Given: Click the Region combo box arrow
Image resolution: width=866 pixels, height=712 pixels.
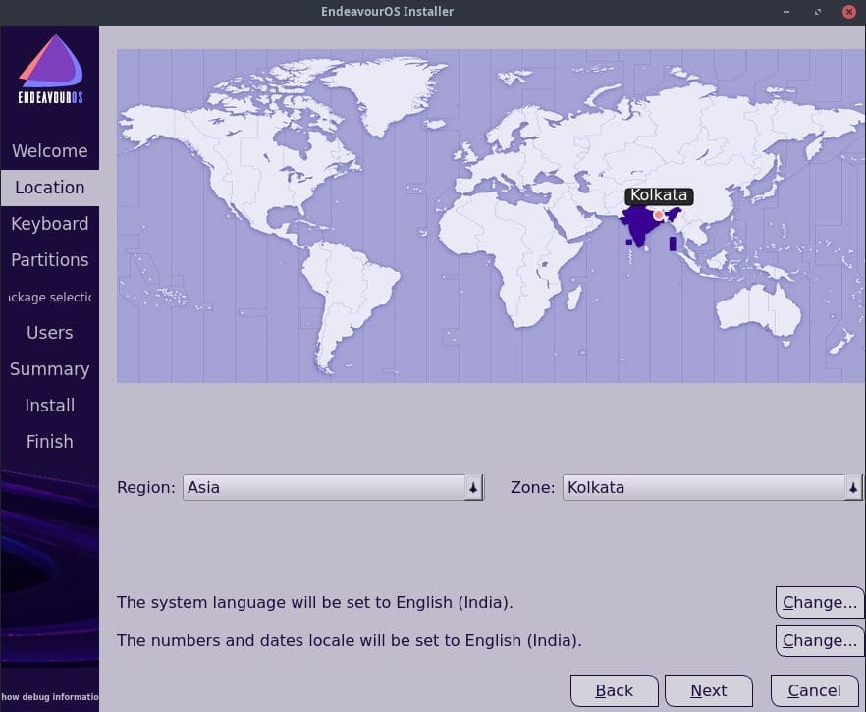Looking at the screenshot, I should click(473, 488).
